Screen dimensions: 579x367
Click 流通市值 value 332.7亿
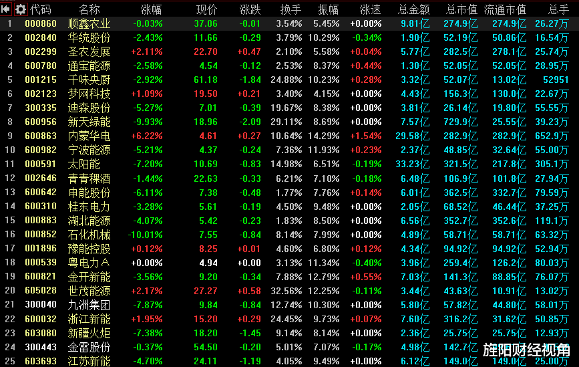509,193
